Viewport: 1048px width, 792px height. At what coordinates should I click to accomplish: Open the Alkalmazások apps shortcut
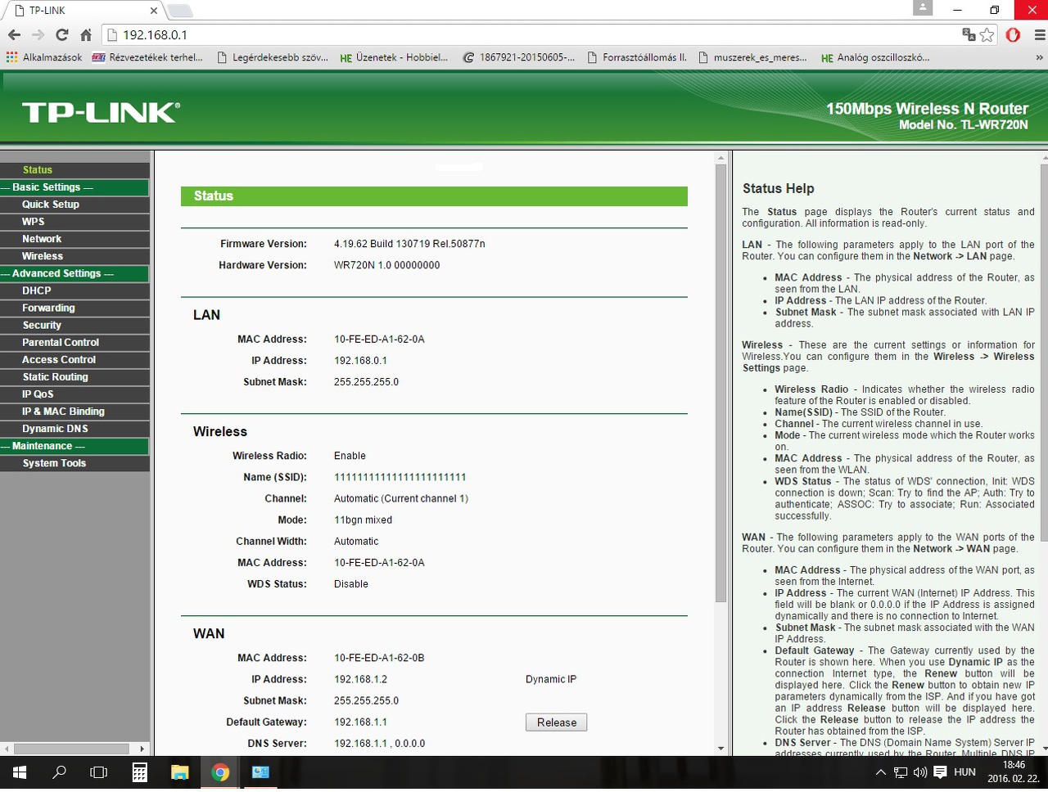[44, 57]
